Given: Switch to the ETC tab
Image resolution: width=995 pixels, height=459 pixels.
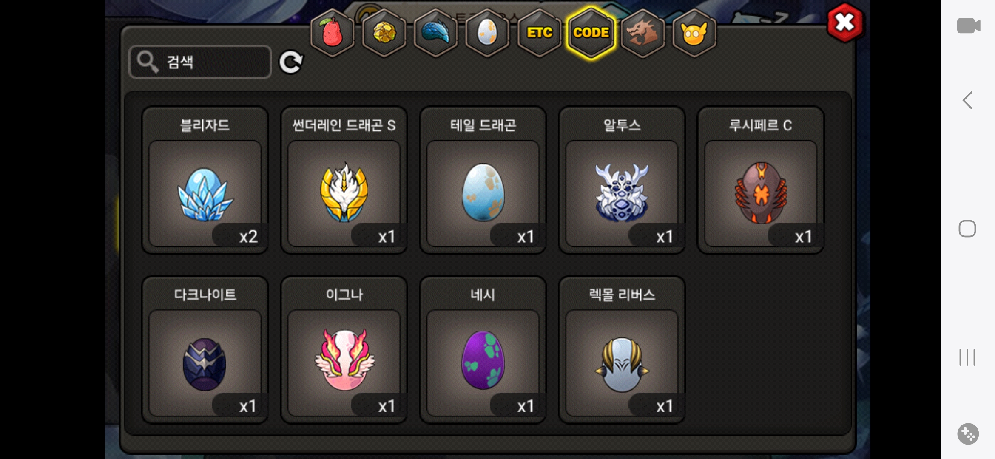Looking at the screenshot, I should [539, 33].
